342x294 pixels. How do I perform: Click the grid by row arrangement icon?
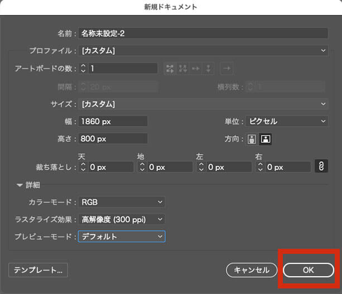tap(170, 69)
